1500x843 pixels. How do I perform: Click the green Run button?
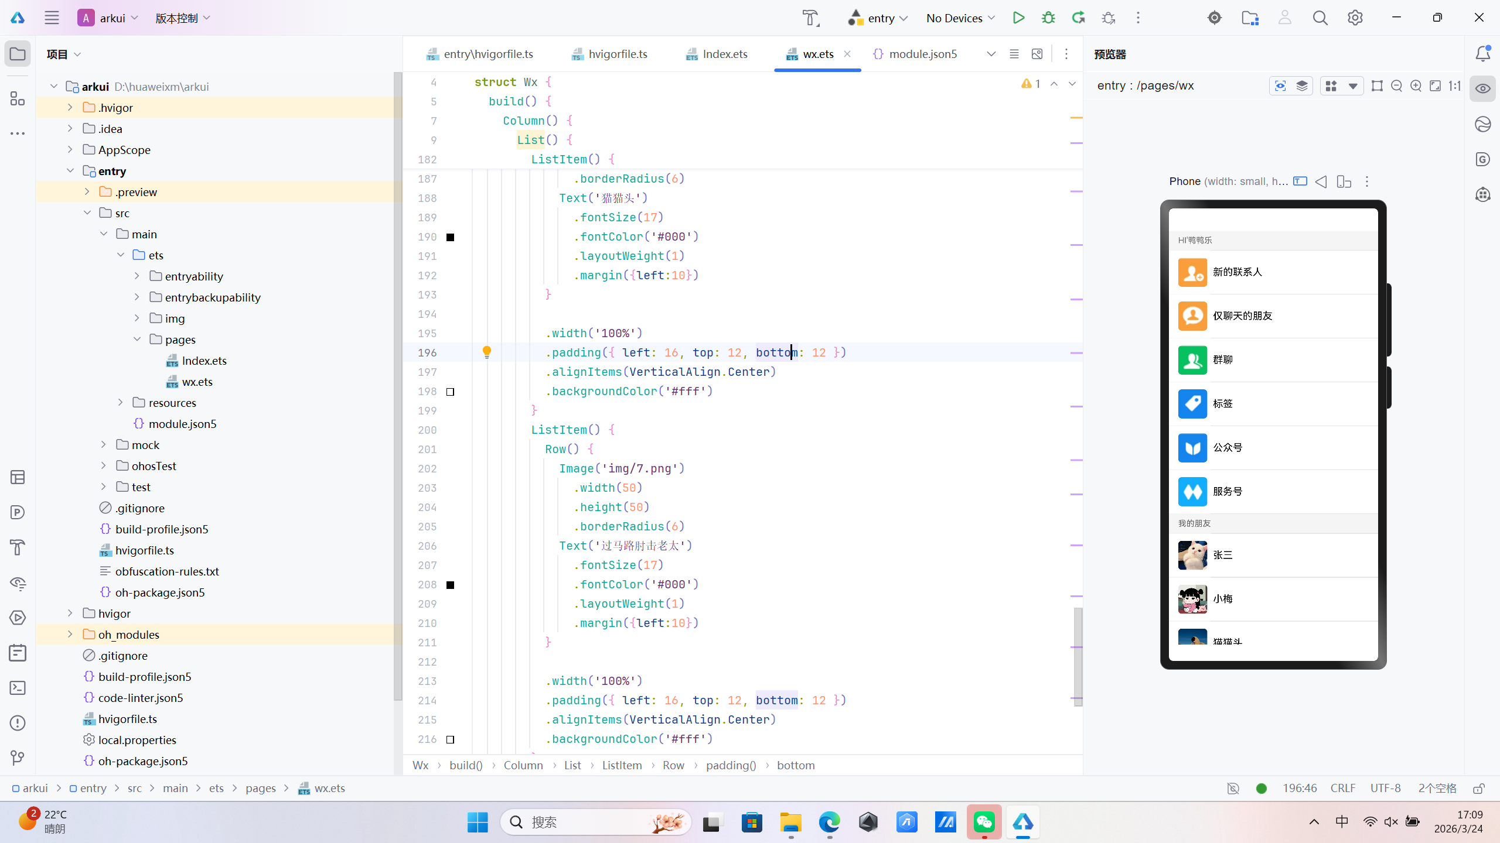1018,18
